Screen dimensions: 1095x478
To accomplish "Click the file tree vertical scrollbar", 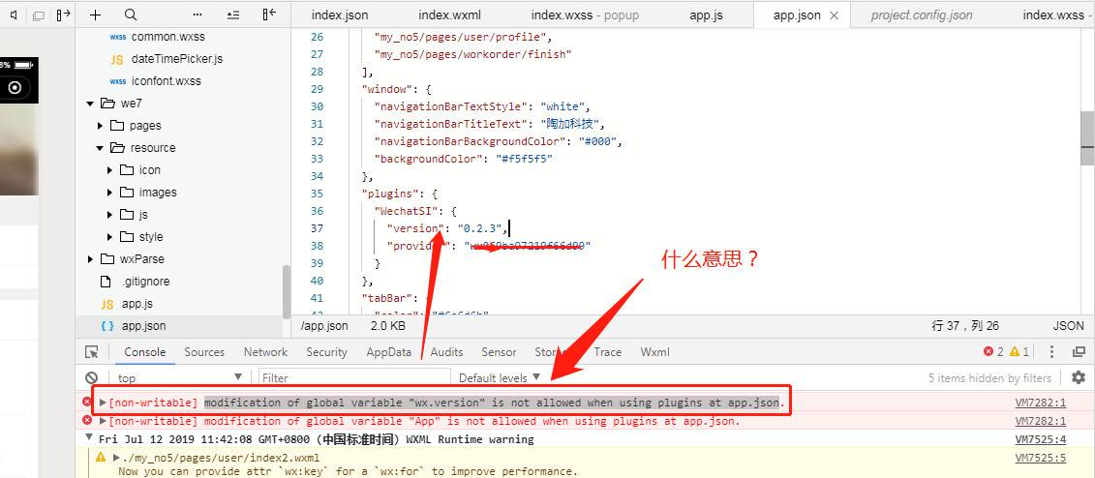I will (287, 291).
